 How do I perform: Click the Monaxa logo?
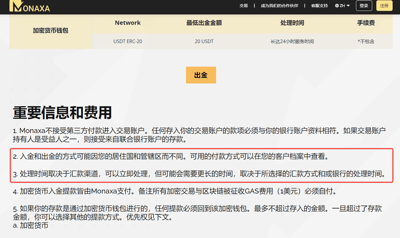click(x=29, y=6)
